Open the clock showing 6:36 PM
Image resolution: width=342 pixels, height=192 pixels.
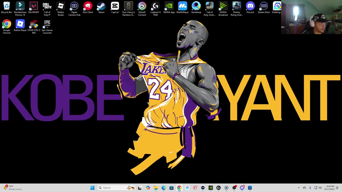(329, 188)
